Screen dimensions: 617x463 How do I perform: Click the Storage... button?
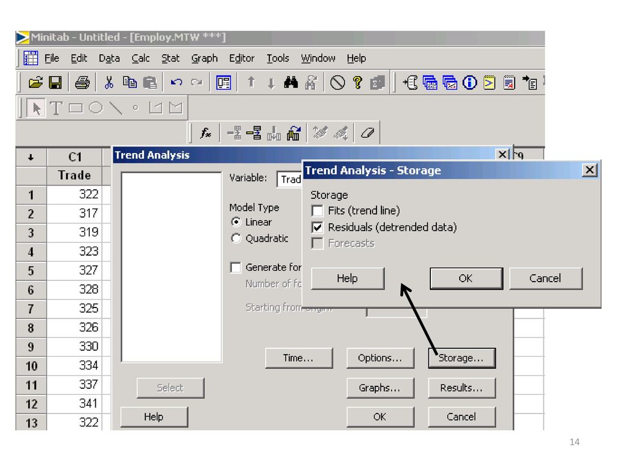click(462, 358)
